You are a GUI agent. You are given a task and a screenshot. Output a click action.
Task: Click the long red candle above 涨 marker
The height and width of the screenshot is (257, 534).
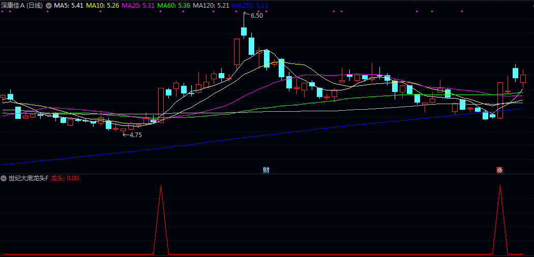click(x=500, y=100)
